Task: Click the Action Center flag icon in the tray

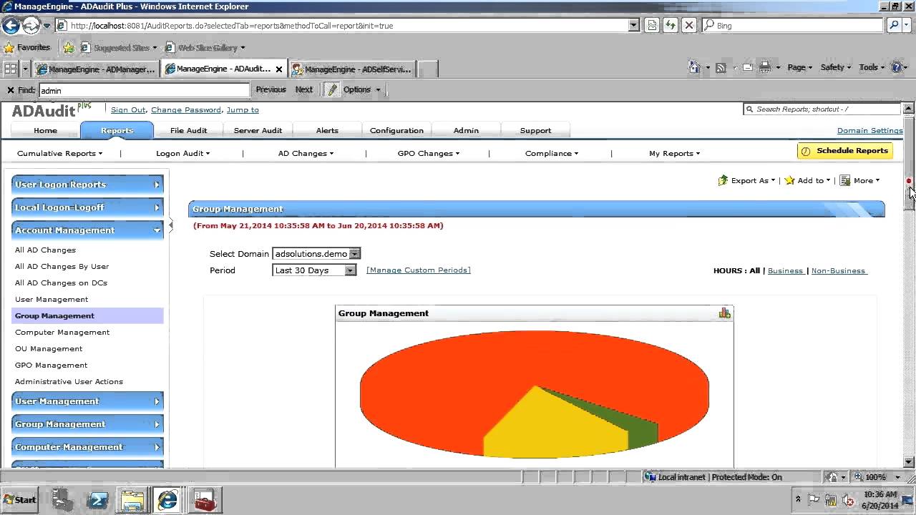Action: (x=814, y=499)
